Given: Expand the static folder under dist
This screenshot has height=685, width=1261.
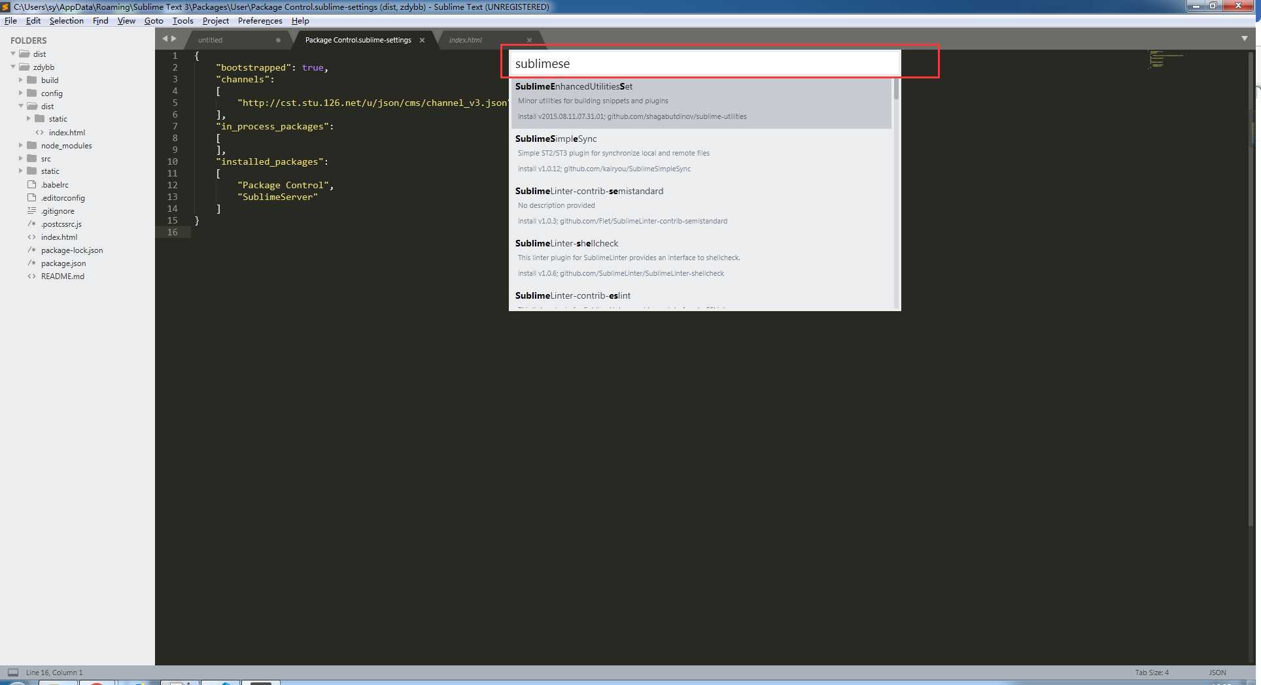Looking at the screenshot, I should [x=29, y=118].
